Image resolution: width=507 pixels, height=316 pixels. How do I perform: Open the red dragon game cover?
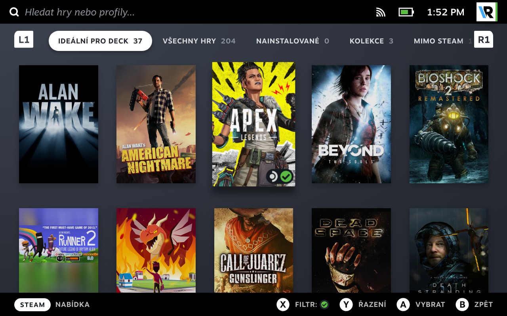pos(156,250)
